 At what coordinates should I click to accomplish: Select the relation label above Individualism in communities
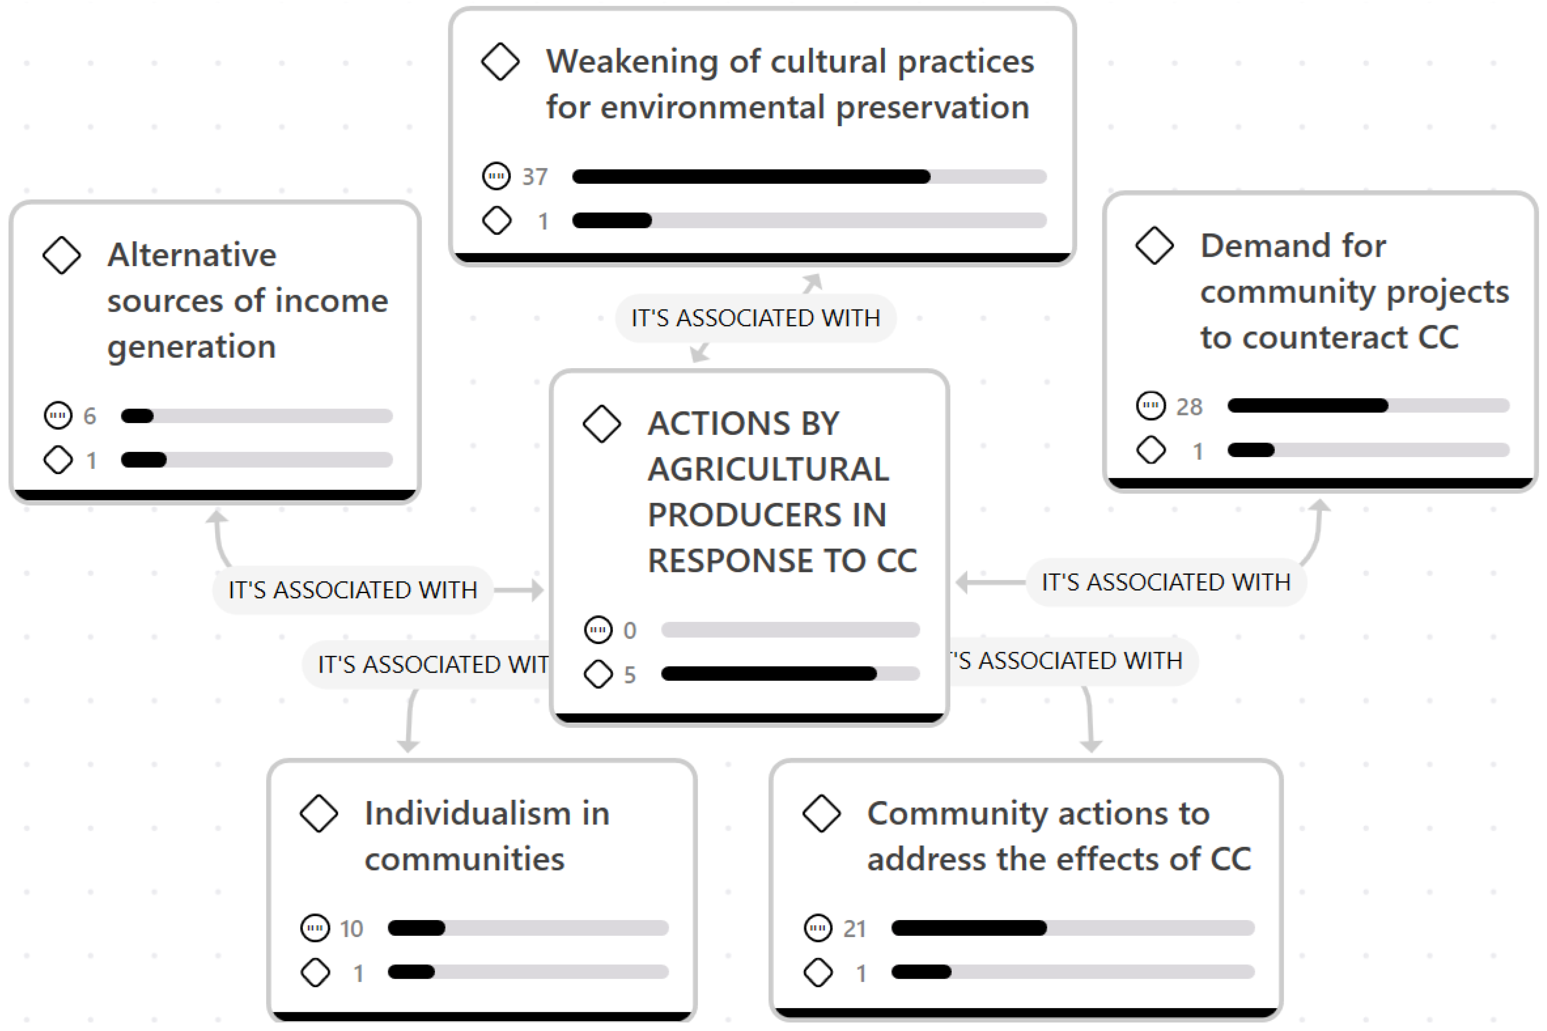pos(432,664)
